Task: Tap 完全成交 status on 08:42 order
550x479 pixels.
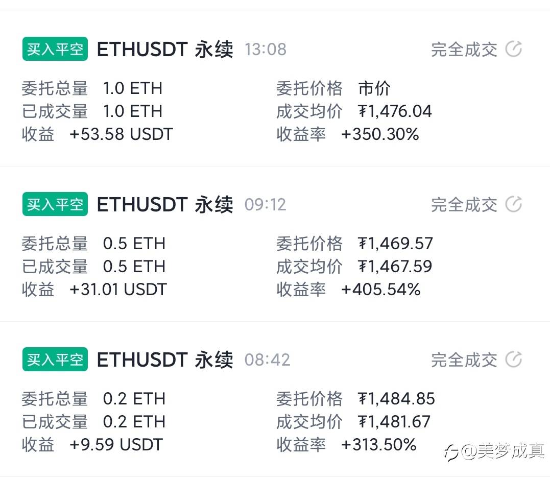Action: click(464, 360)
